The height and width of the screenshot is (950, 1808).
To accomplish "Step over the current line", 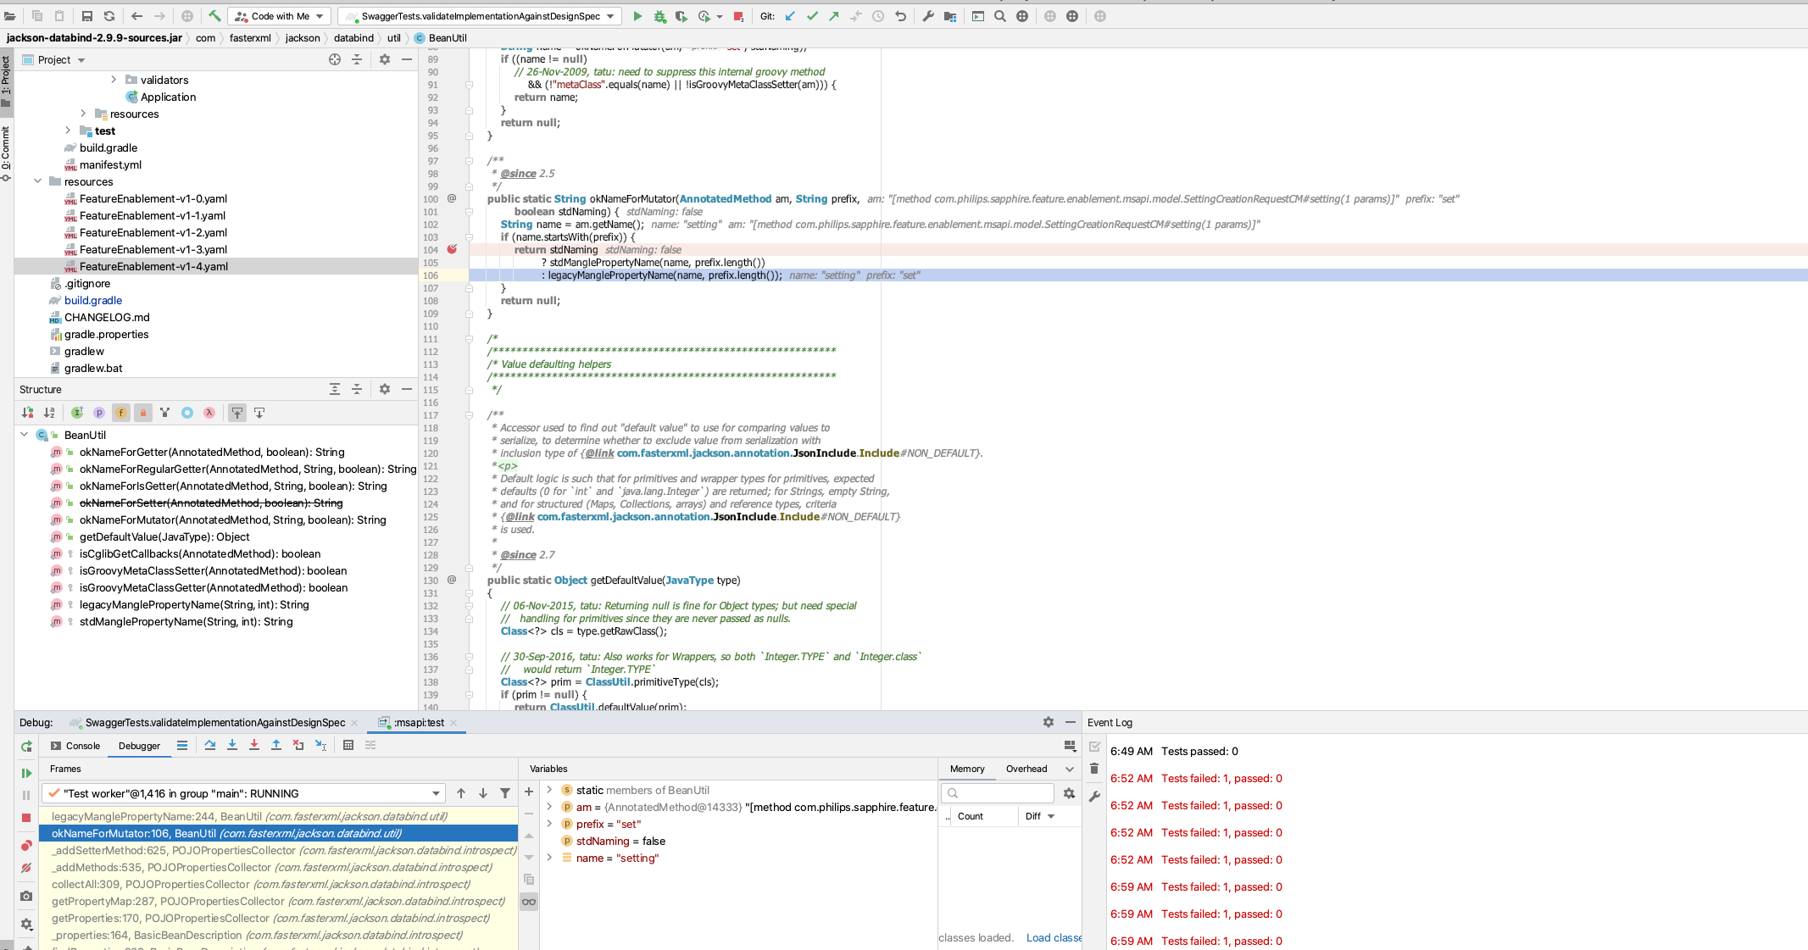I will [210, 746].
